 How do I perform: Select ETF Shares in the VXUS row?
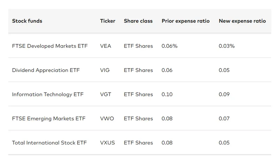(x=138, y=143)
